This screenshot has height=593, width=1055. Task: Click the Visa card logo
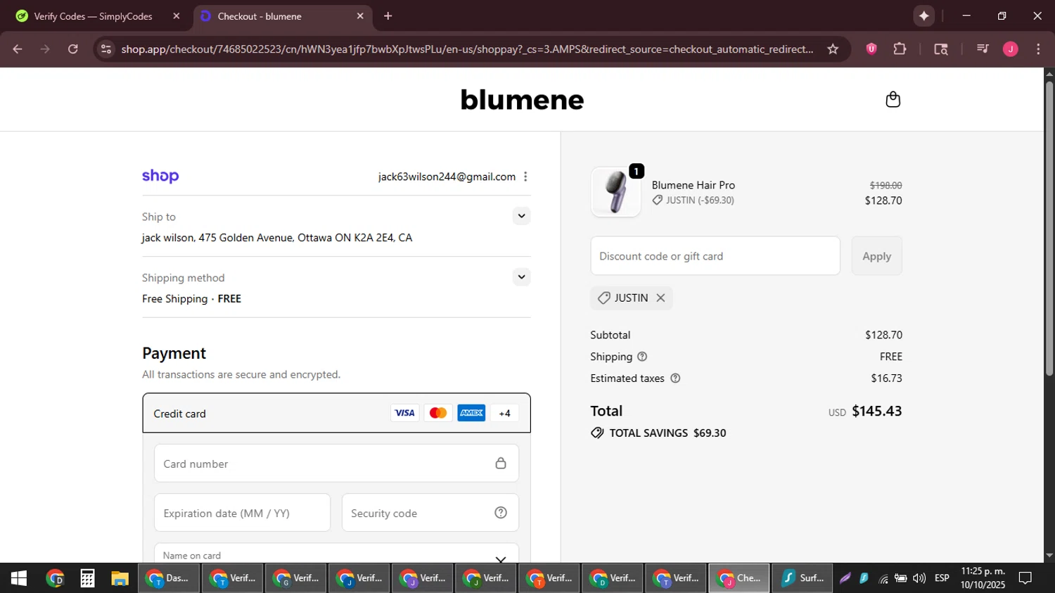point(404,413)
